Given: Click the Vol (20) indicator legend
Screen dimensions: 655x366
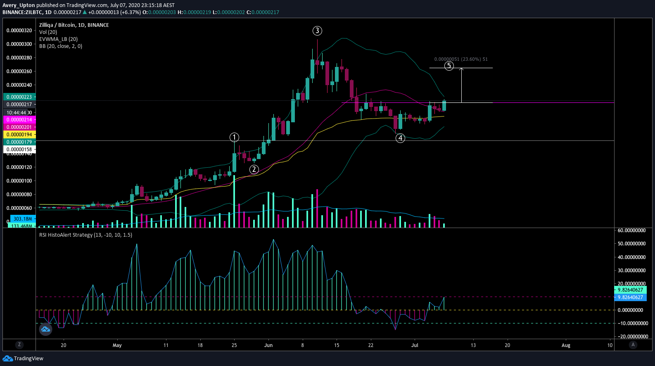Looking at the screenshot, I should (48, 32).
